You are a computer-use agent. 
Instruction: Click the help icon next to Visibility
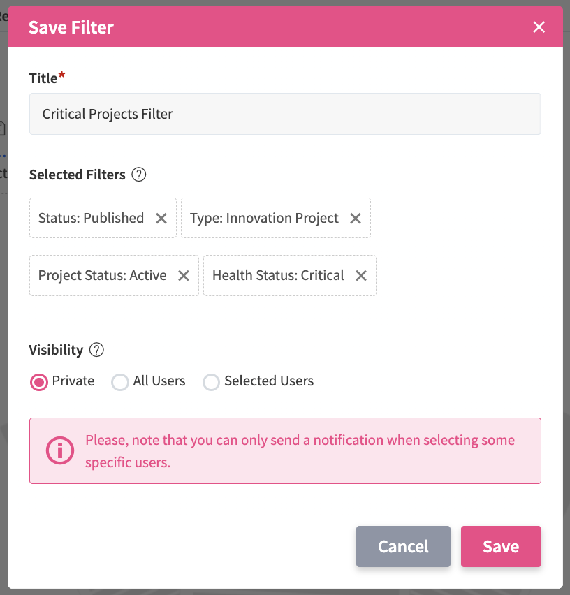pyautogui.click(x=97, y=350)
